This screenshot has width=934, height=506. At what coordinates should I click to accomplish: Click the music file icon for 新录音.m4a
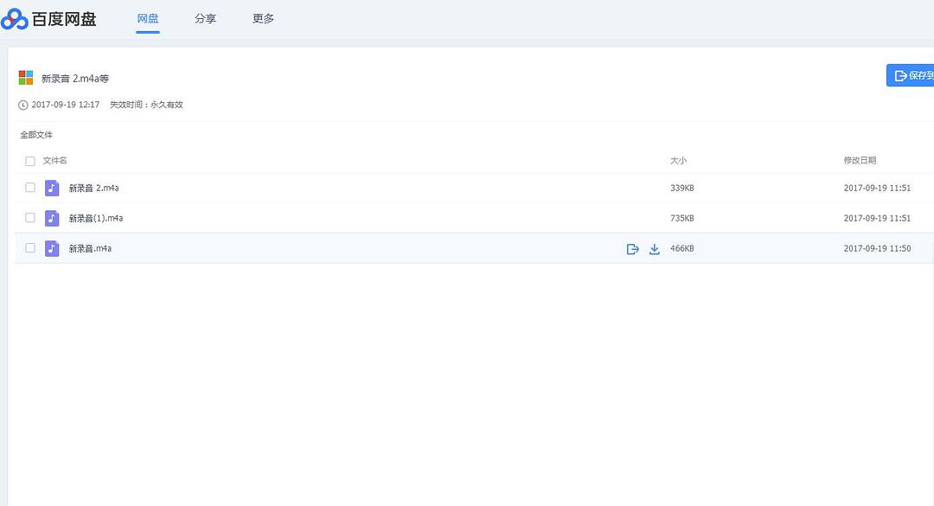pos(52,248)
